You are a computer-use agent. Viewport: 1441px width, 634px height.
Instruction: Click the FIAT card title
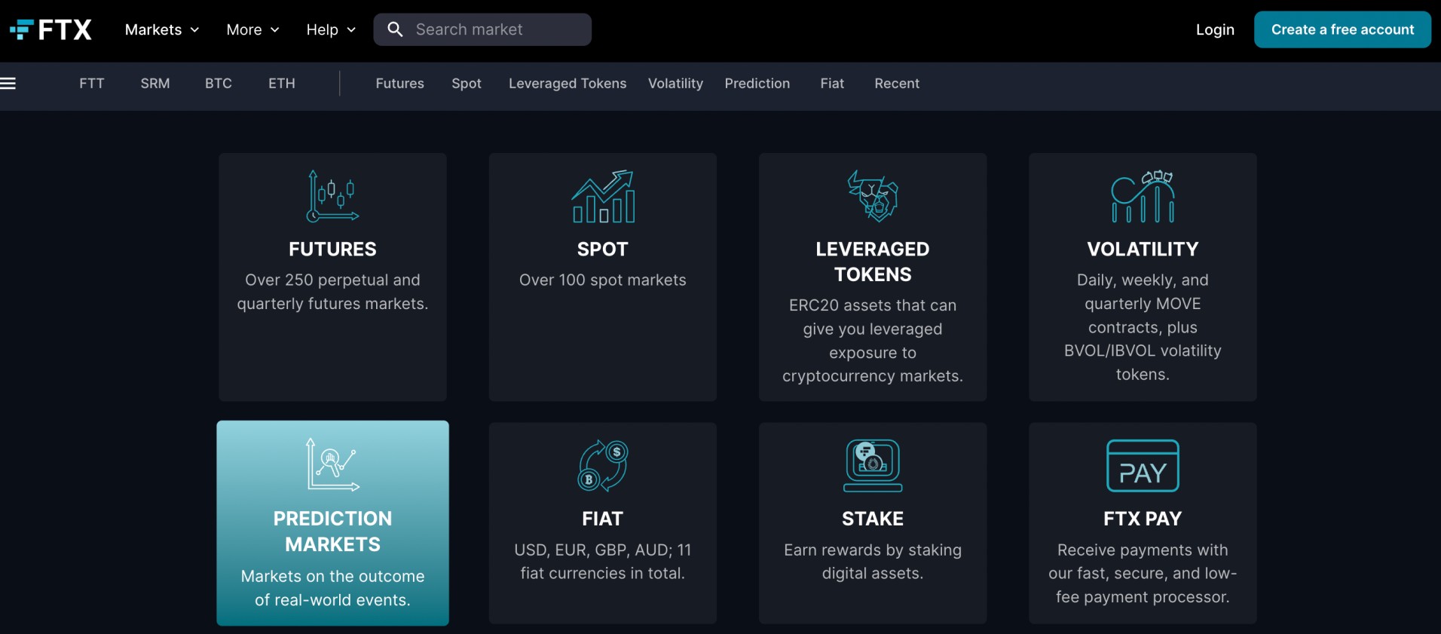(603, 519)
